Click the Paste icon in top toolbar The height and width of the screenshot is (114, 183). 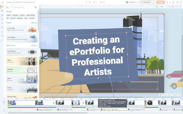click(90, 2)
